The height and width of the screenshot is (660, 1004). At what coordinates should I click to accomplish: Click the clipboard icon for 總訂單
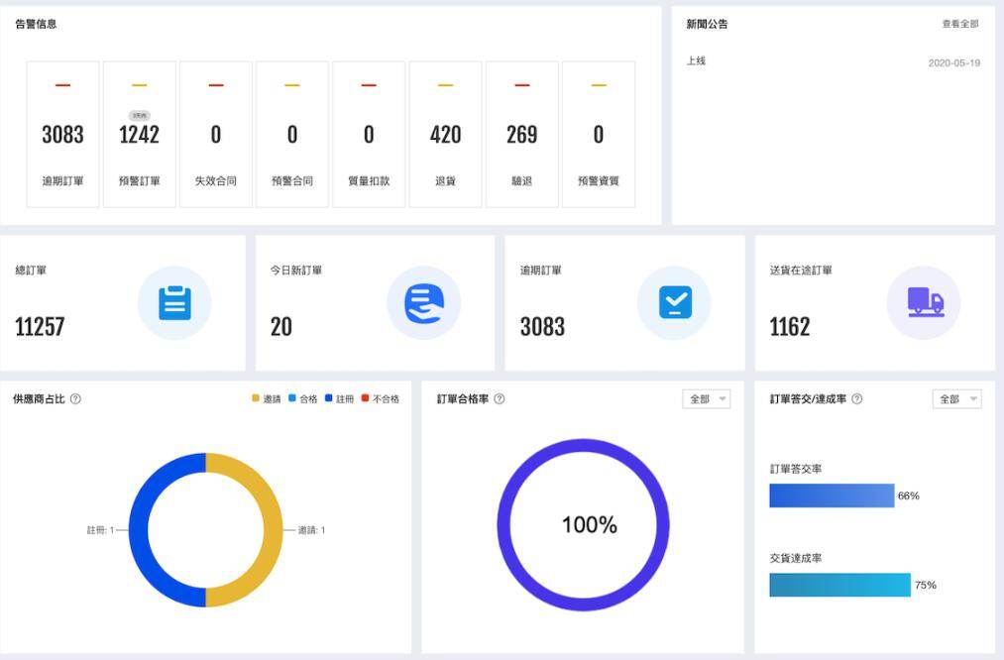pyautogui.click(x=174, y=303)
